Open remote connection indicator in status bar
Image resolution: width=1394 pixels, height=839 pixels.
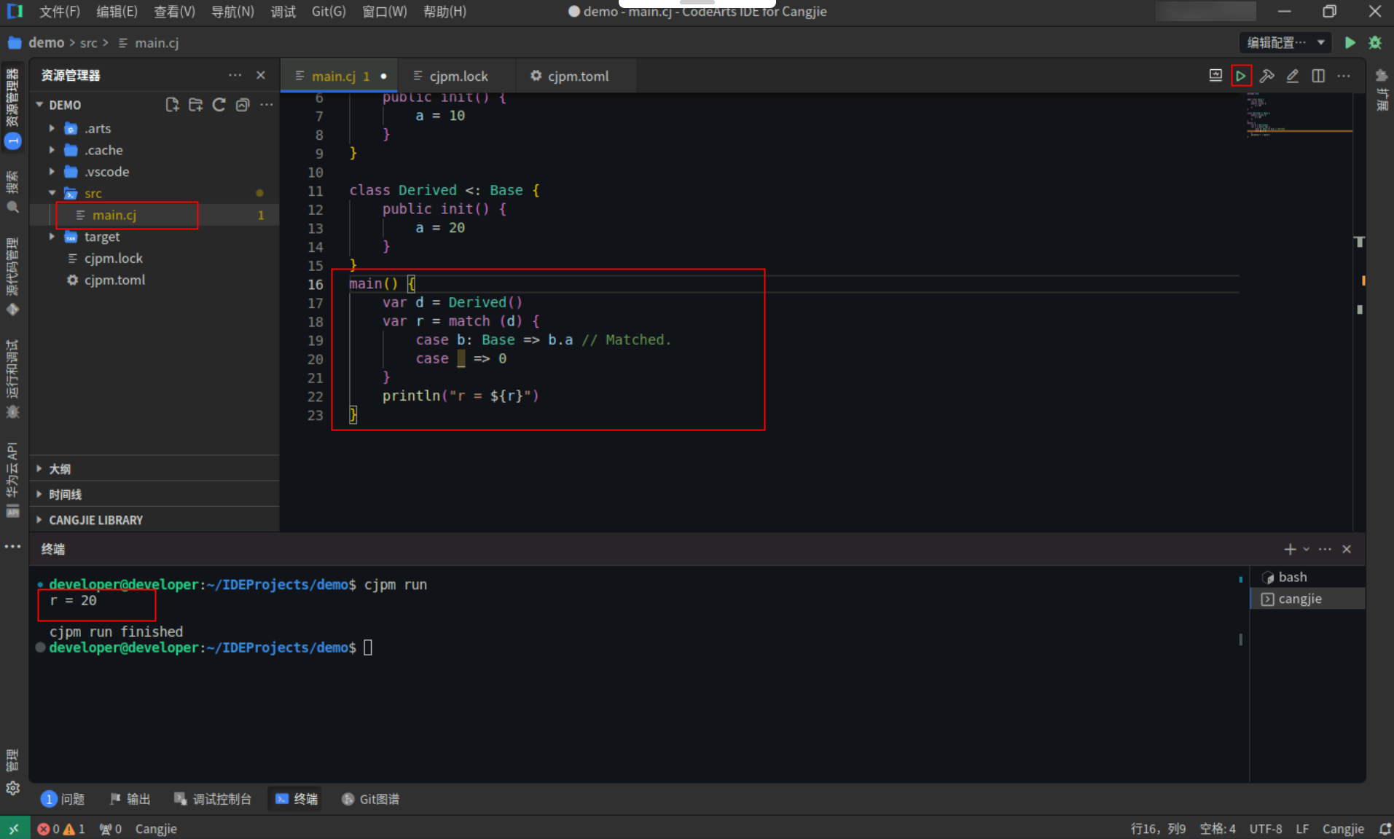(15, 829)
